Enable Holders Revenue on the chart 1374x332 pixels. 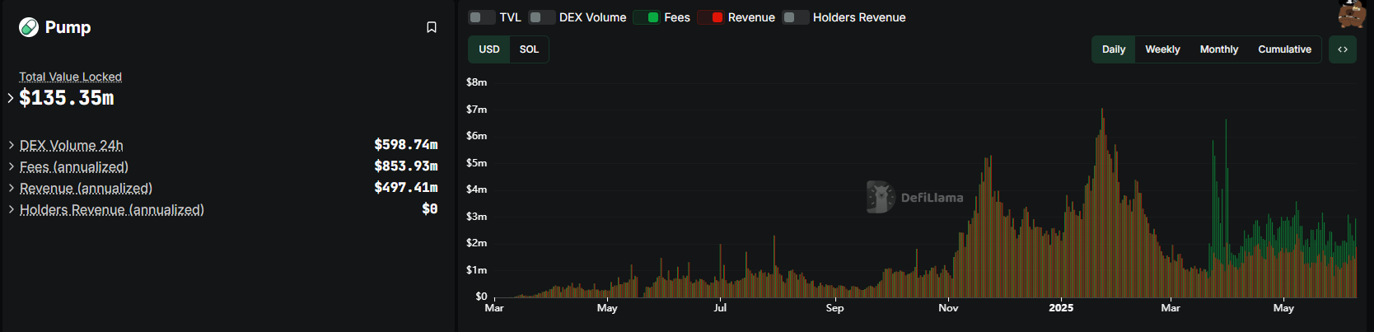coord(795,17)
